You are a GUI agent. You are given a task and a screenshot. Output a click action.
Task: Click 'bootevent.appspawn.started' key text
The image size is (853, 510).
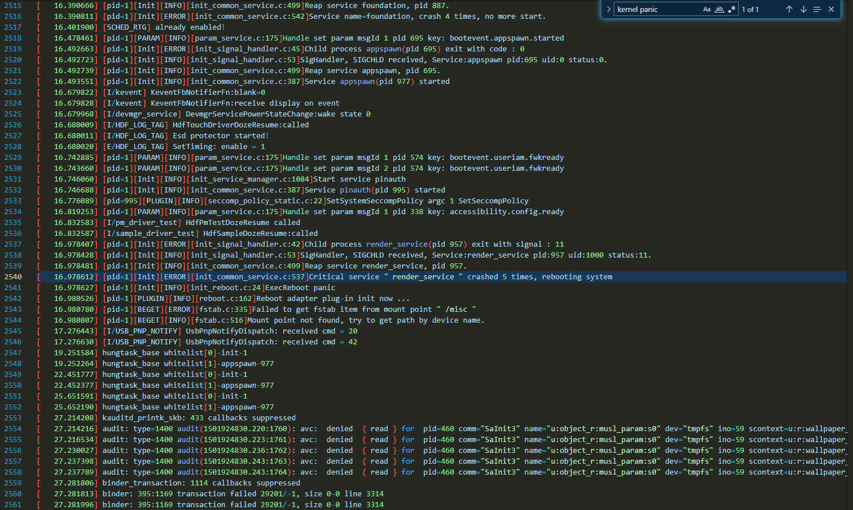click(x=506, y=38)
